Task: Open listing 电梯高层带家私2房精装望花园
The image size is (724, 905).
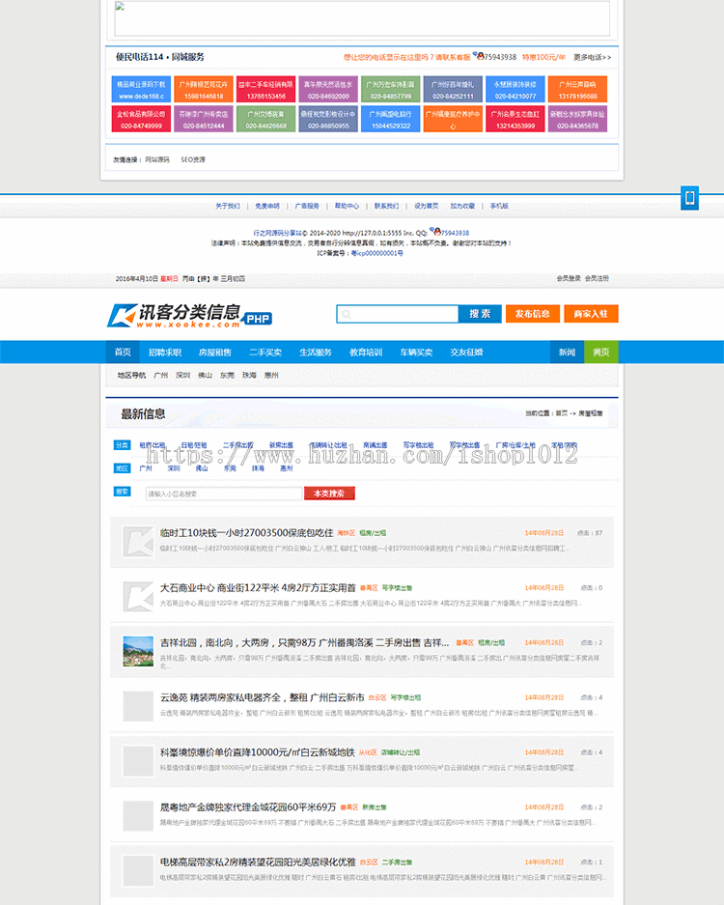Action: [x=258, y=862]
